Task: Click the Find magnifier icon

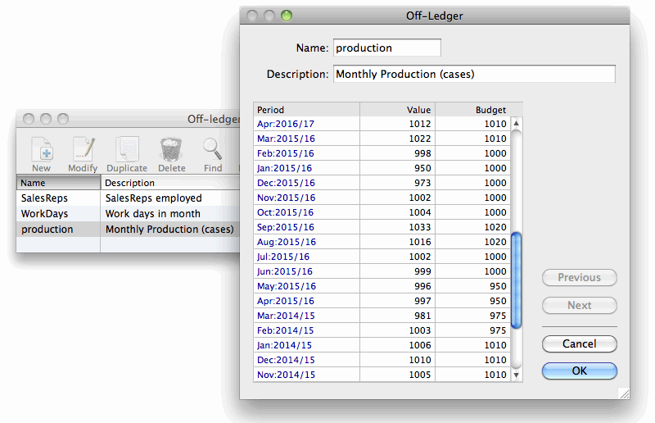Action: 213,149
